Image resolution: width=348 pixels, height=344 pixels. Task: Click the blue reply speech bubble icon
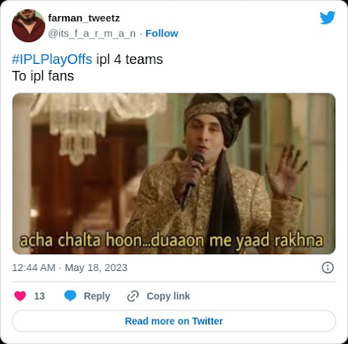click(70, 296)
